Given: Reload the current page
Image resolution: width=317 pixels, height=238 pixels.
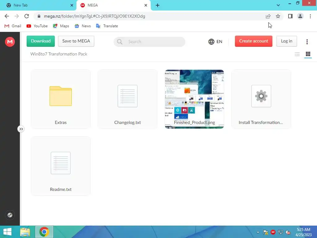Looking at the screenshot, I should pos(27,16).
